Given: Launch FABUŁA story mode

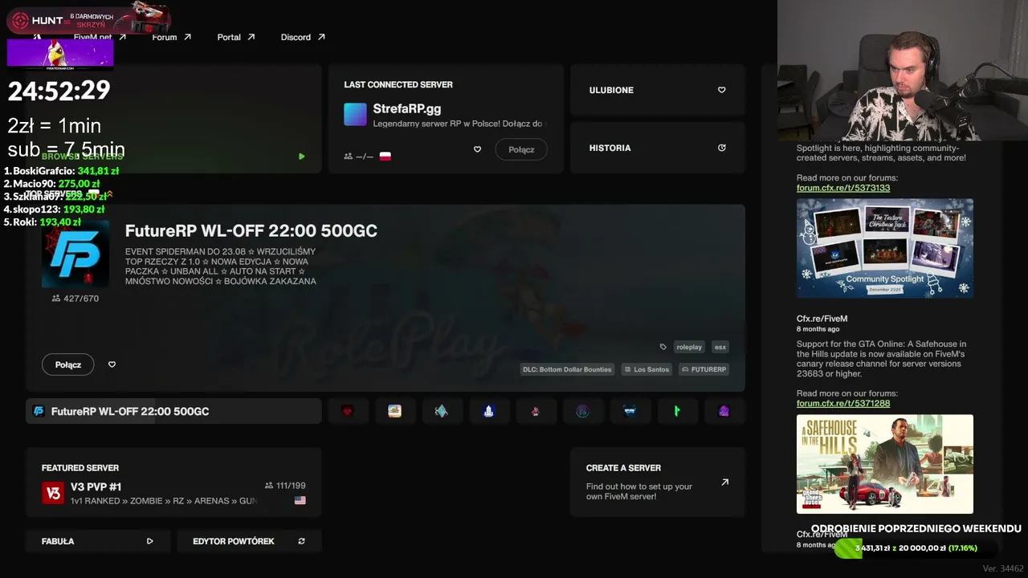Looking at the screenshot, I should [x=98, y=541].
